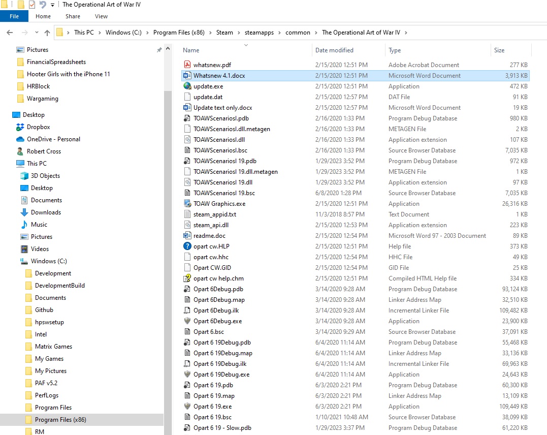Click the Opart 6 19.exe icon
The image size is (547, 435).
tap(187, 407)
